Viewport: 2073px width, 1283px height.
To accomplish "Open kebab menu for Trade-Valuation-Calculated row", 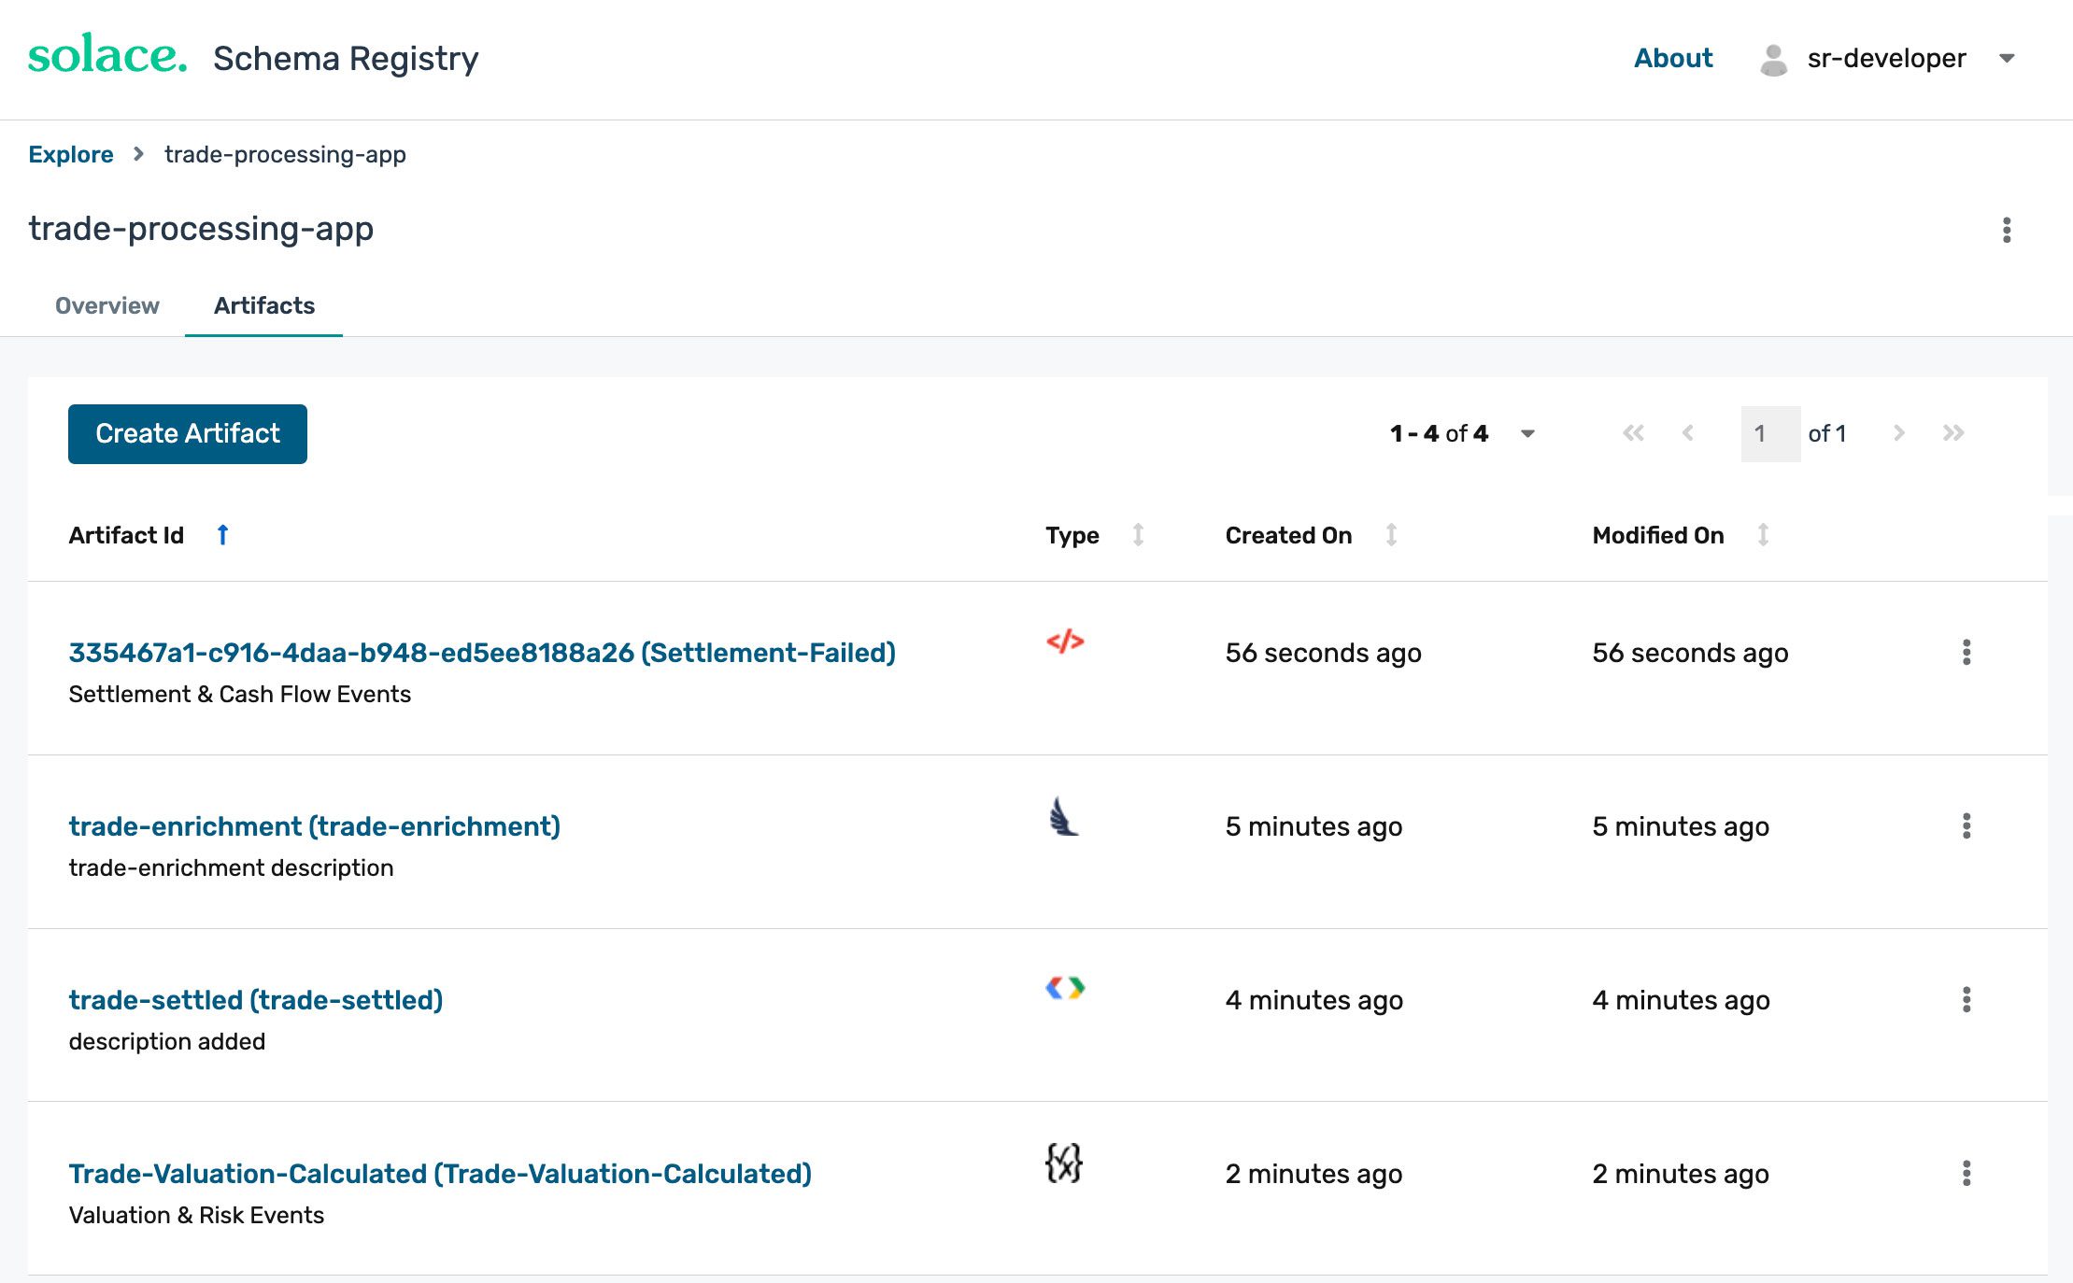I will (x=1967, y=1174).
